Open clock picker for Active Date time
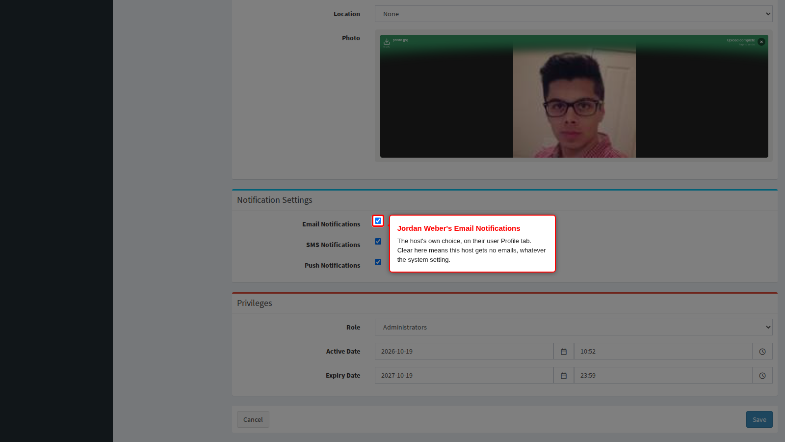This screenshot has width=785, height=442. point(762,352)
